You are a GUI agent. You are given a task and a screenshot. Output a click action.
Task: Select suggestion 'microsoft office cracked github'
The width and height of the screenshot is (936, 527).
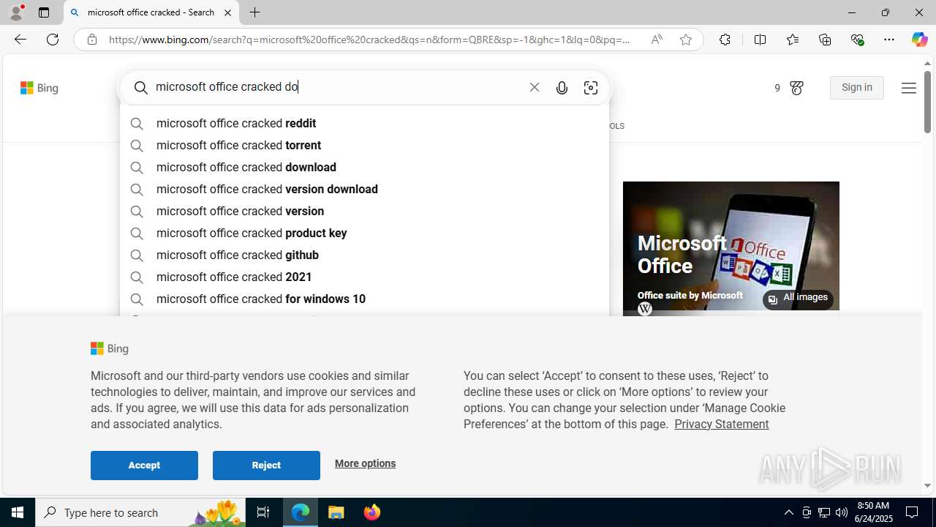(364, 255)
